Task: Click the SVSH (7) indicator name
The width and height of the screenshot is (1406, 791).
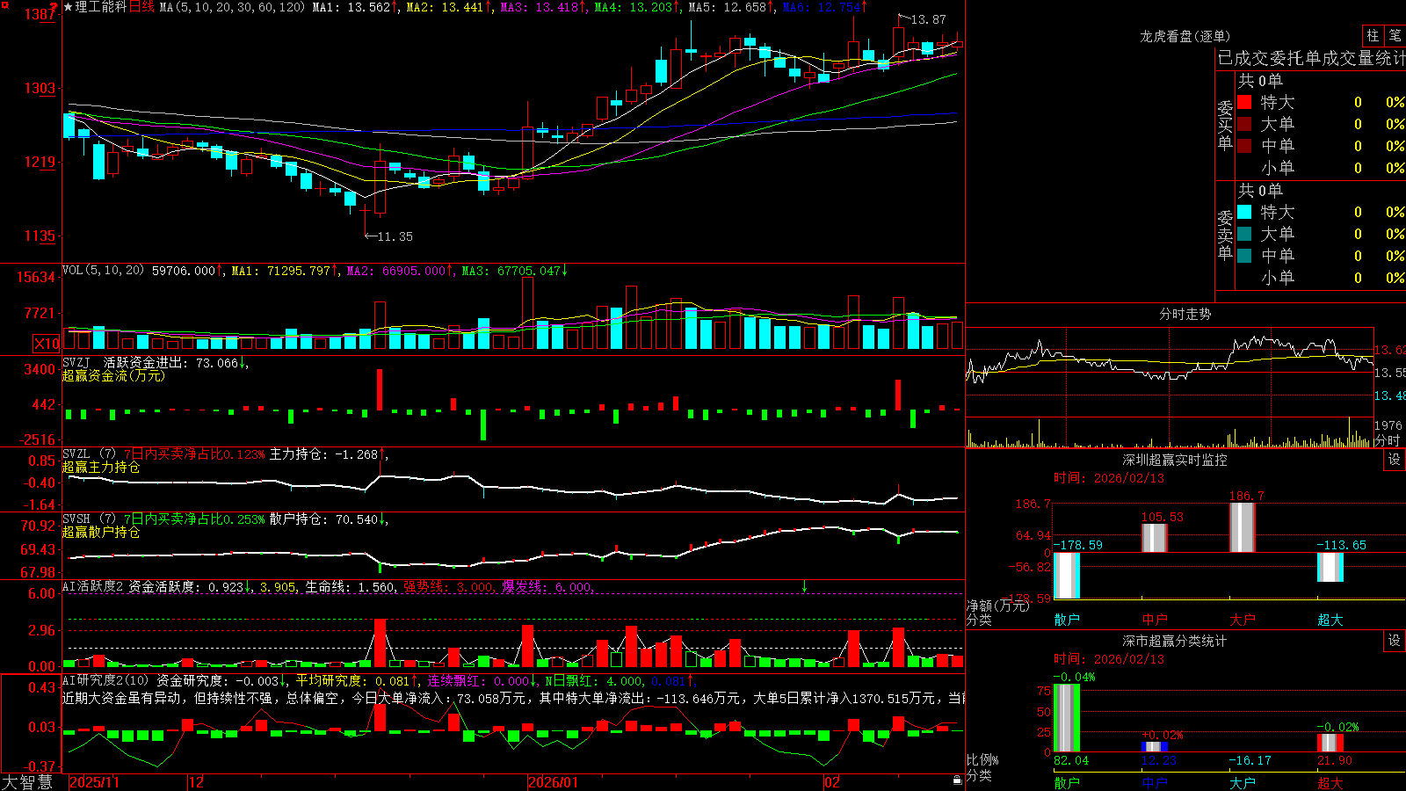Action: (x=89, y=519)
